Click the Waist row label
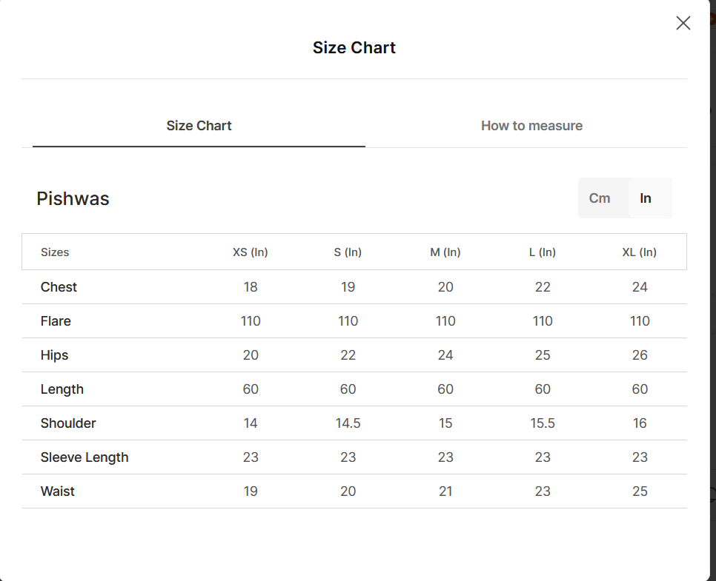 click(x=58, y=491)
